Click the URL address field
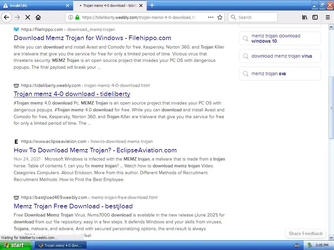Viewport: 334px width, 250px height. tap(138, 17)
